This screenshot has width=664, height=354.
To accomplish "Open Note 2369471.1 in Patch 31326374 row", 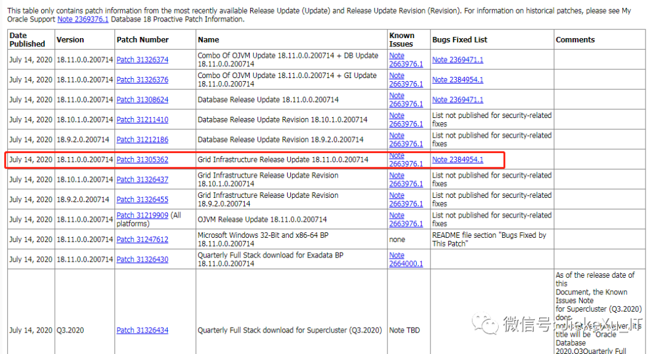I will pos(457,60).
